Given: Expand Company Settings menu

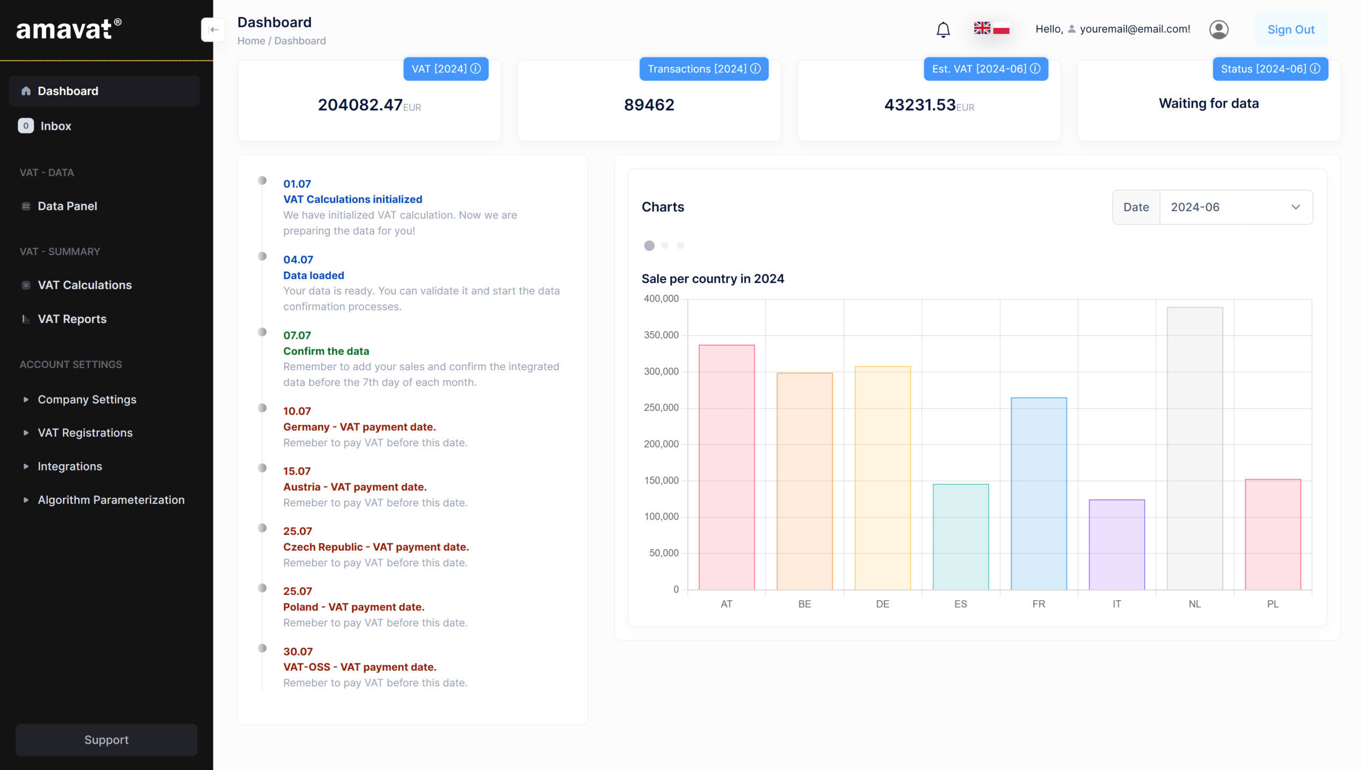Looking at the screenshot, I should (87, 400).
